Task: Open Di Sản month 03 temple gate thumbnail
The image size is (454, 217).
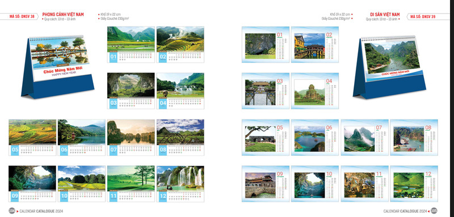Action: click(x=266, y=91)
